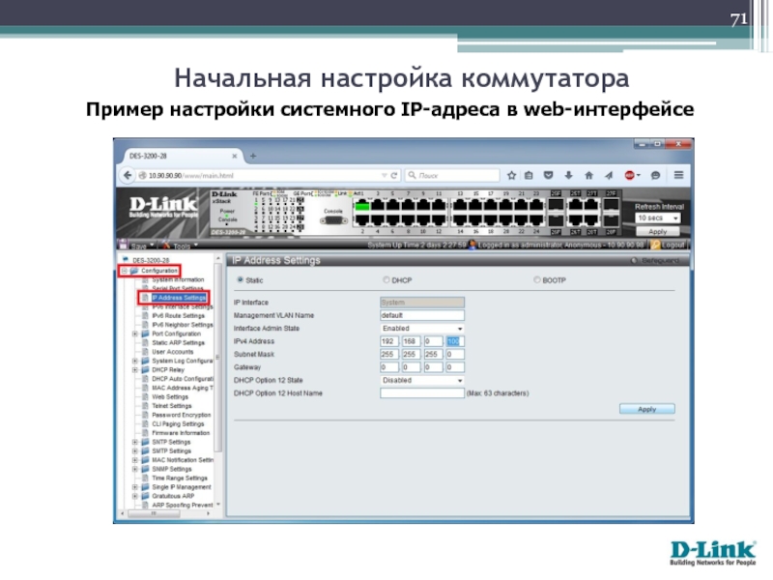The image size is (773, 580).
Task: Select the DES-3200-28 browser tab
Action: point(181,156)
